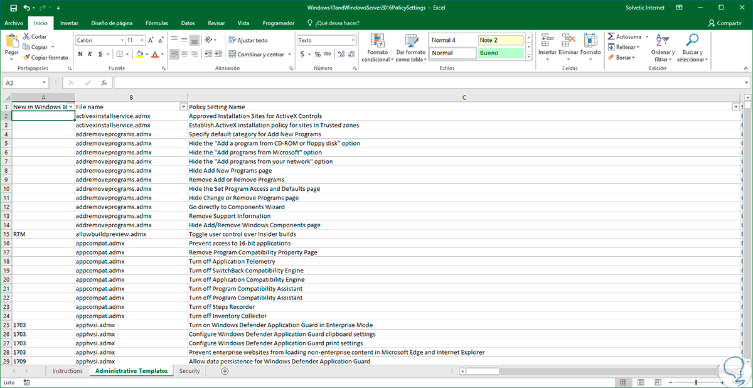This screenshot has width=753, height=388.
Task: Click the cell borders icon
Action: [119, 54]
